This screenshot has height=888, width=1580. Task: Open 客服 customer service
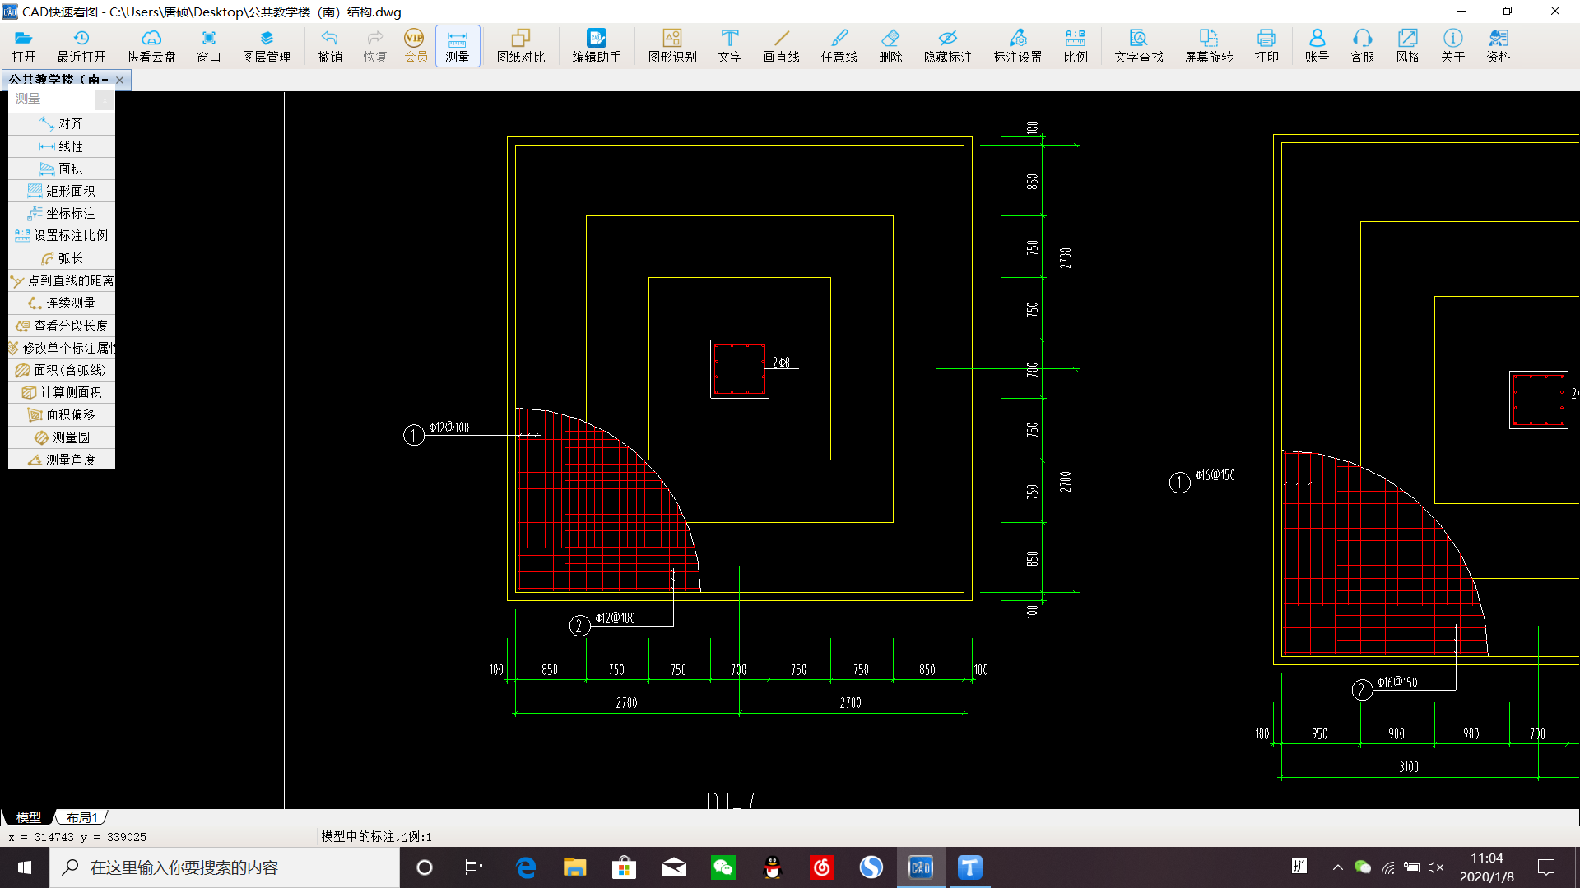pos(1363,46)
